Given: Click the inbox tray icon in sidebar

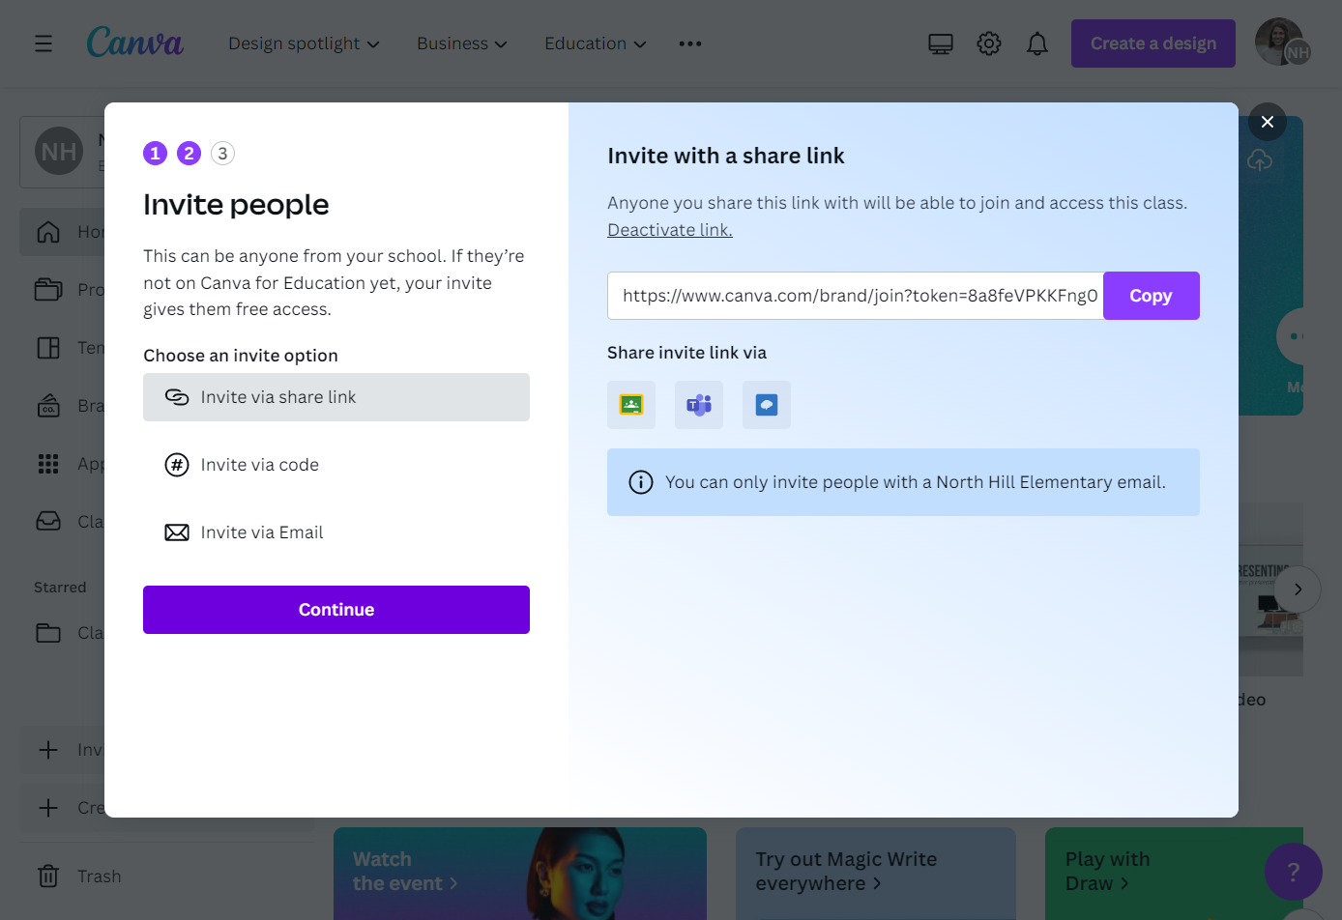Looking at the screenshot, I should coord(48,522).
